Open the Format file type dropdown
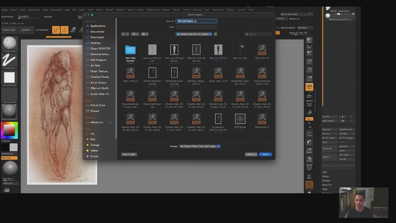Screen dimensions: 396x223 pos(200,146)
